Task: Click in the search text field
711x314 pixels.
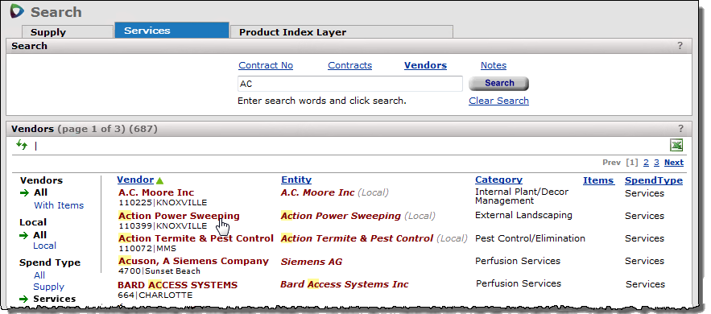Action: point(350,84)
